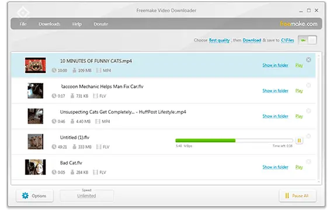Select the Raccoon Mechanic Helps Man Fix Car.flv title
Viewport: 333px width, 210px height.
click(x=102, y=86)
